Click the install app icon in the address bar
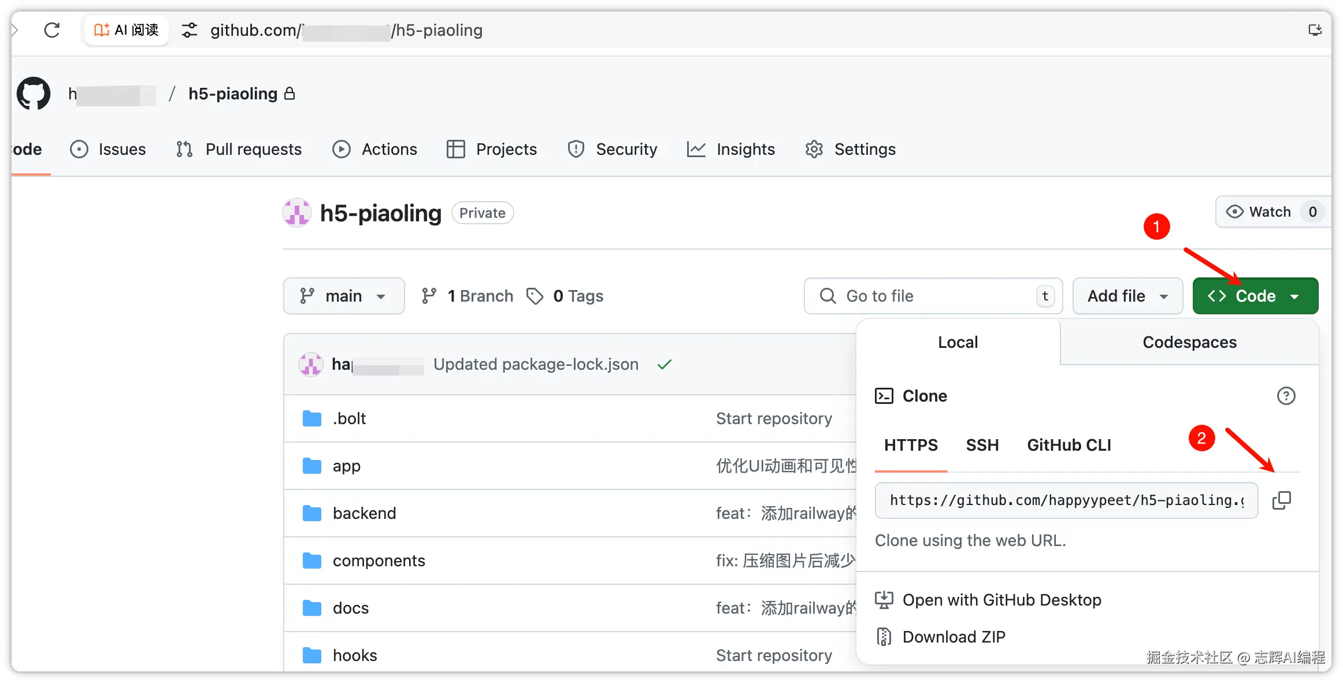This screenshot has width=1343, height=683. click(x=1315, y=30)
